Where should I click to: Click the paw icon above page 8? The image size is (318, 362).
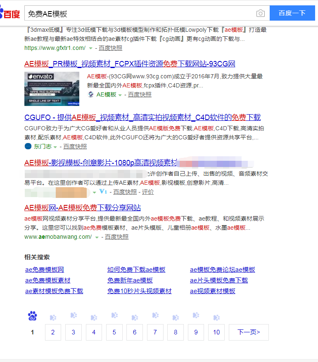click(176, 317)
